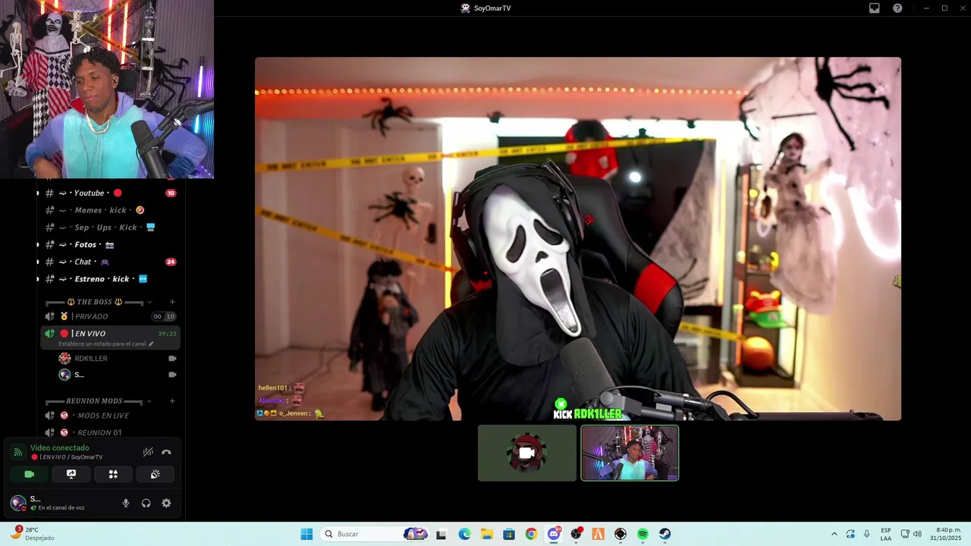Show hidden system tray icons

click(x=834, y=534)
